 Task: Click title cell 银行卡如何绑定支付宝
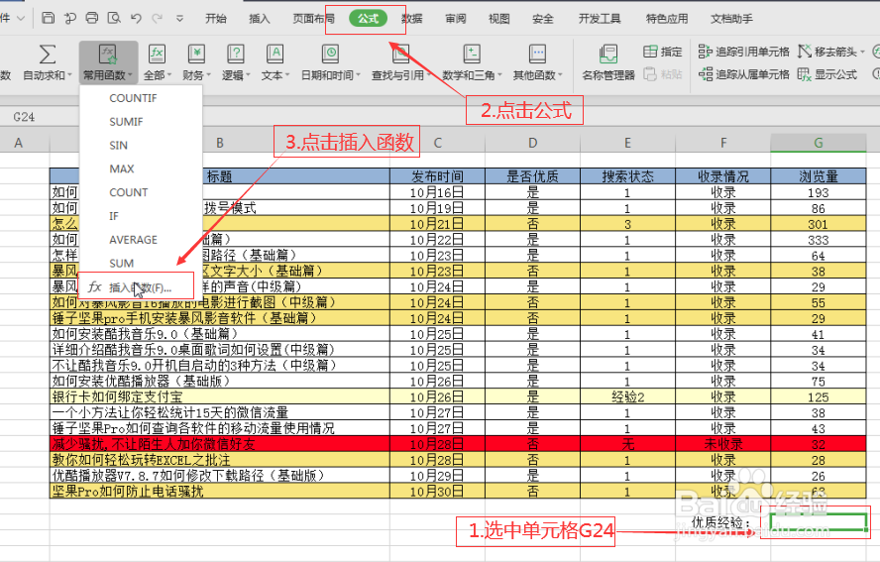tap(220, 396)
